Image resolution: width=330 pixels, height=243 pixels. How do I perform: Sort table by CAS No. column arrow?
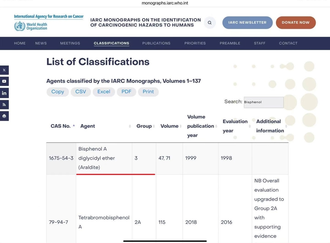coord(74,126)
